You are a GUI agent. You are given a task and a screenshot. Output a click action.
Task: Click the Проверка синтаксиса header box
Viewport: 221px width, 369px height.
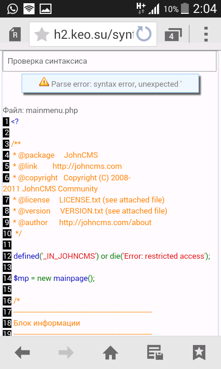110,61
